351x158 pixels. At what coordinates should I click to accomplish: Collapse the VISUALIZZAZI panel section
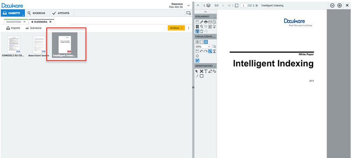coord(215,37)
